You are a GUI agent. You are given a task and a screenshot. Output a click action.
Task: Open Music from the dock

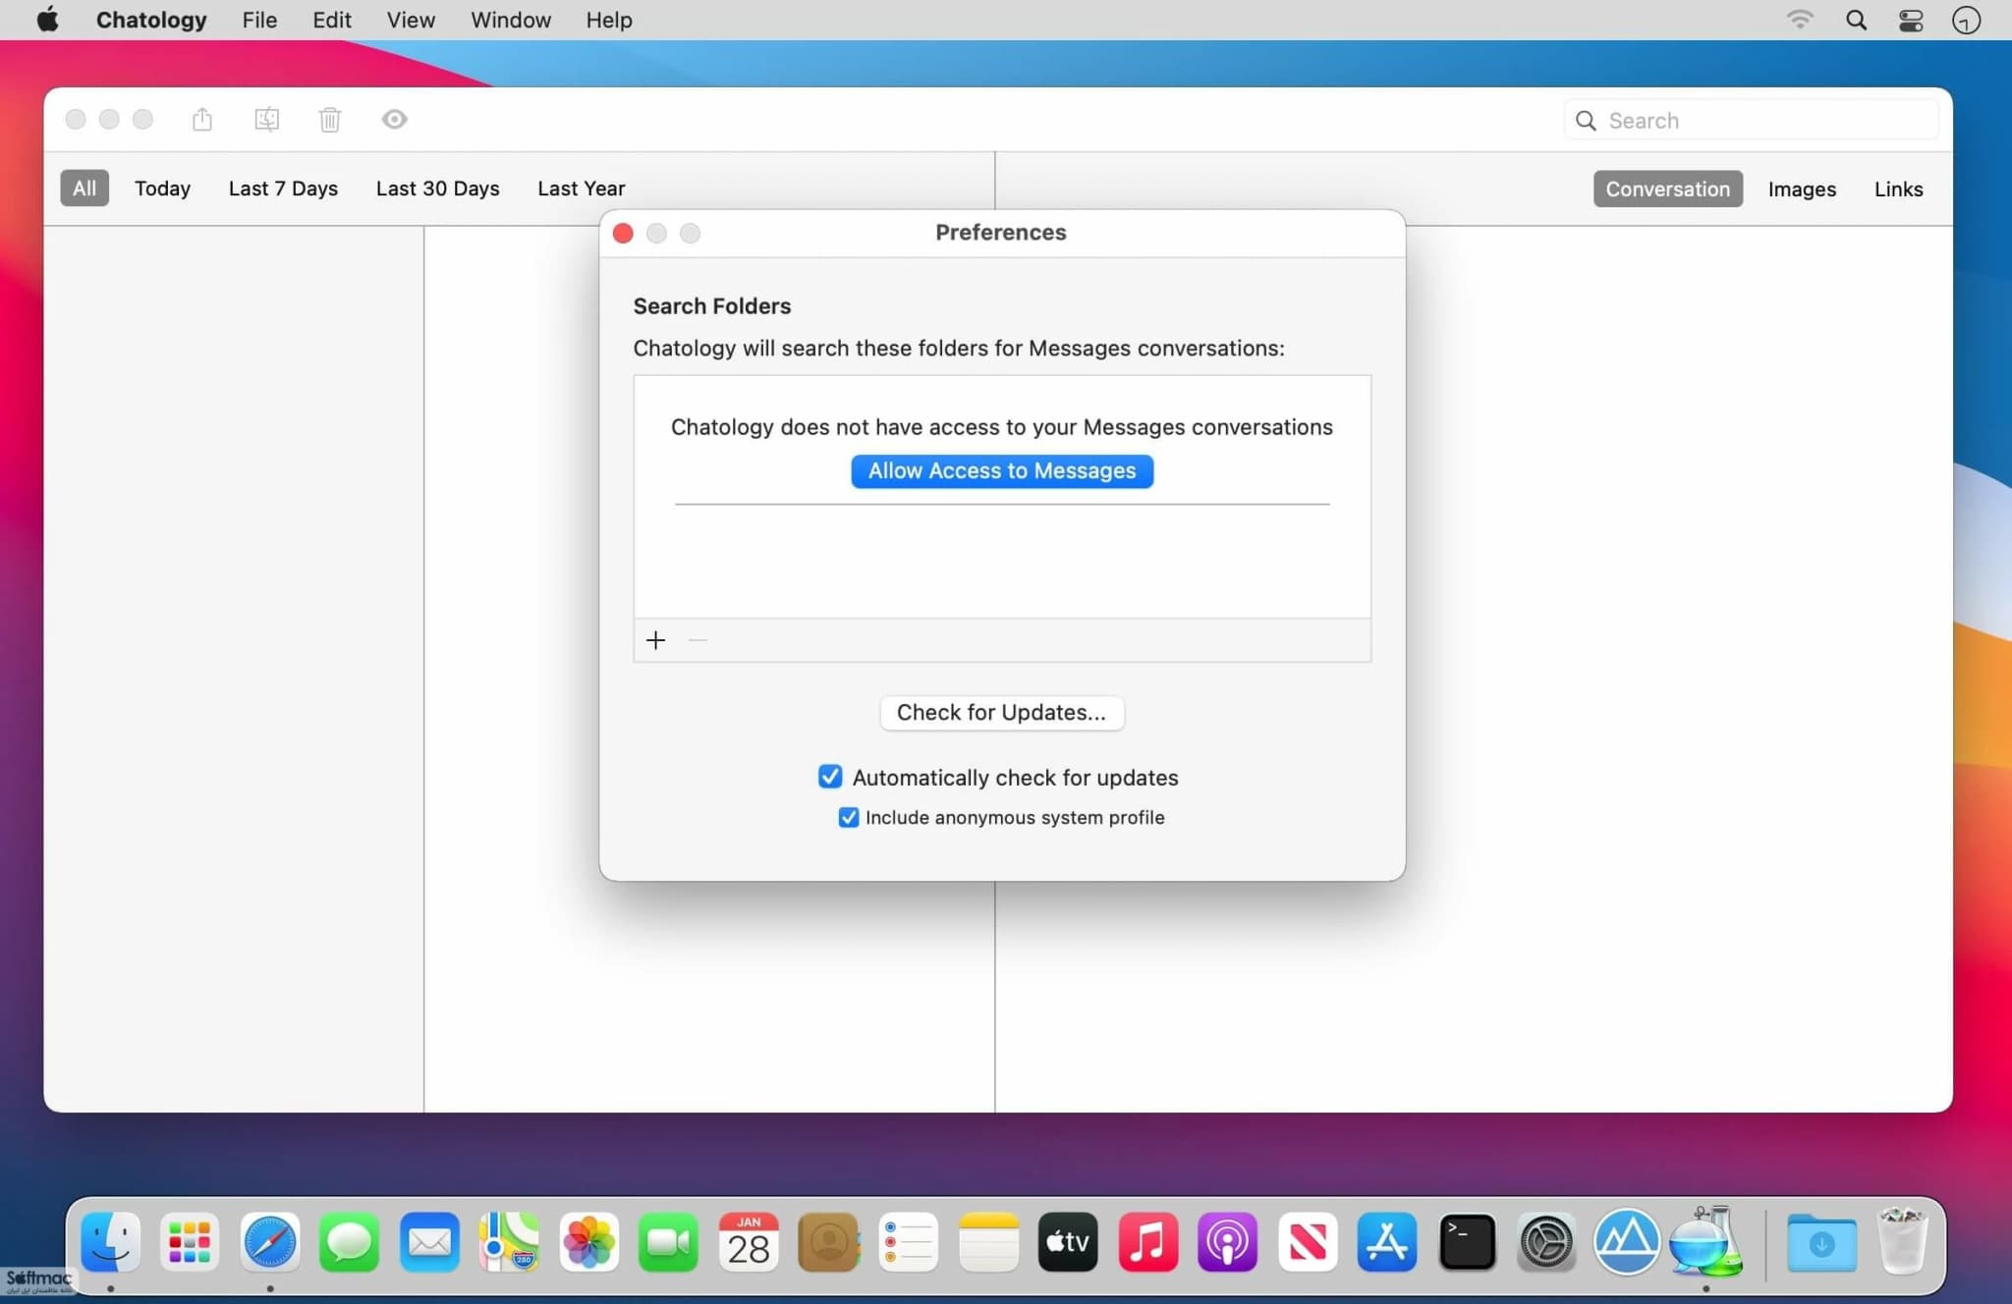click(1147, 1241)
